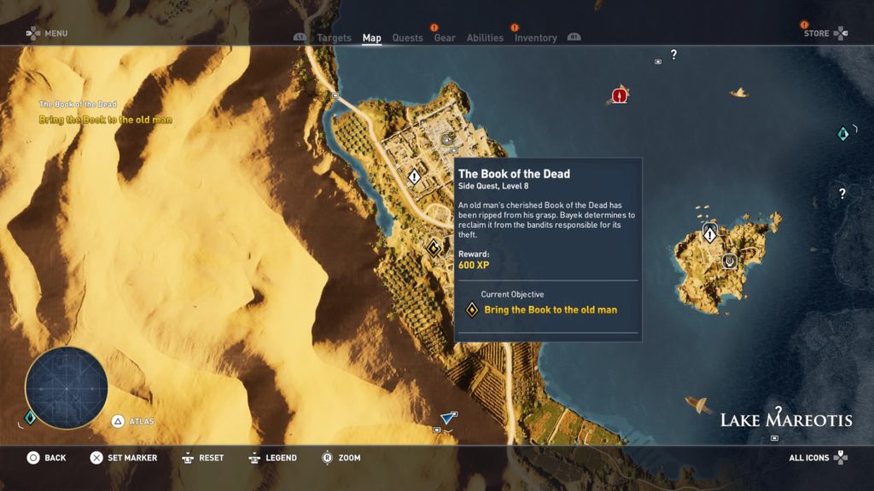Click the orange alert badge on STORE

[804, 25]
